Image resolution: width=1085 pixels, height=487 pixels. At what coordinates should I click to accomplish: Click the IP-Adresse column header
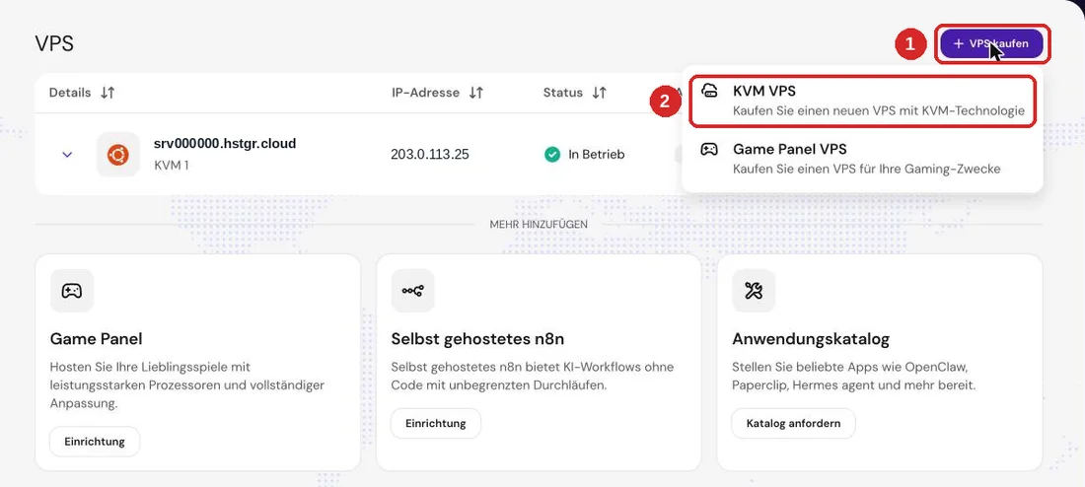coord(425,93)
